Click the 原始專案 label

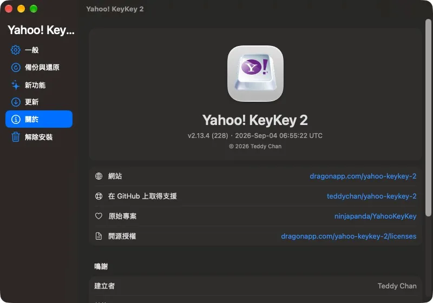click(x=122, y=216)
